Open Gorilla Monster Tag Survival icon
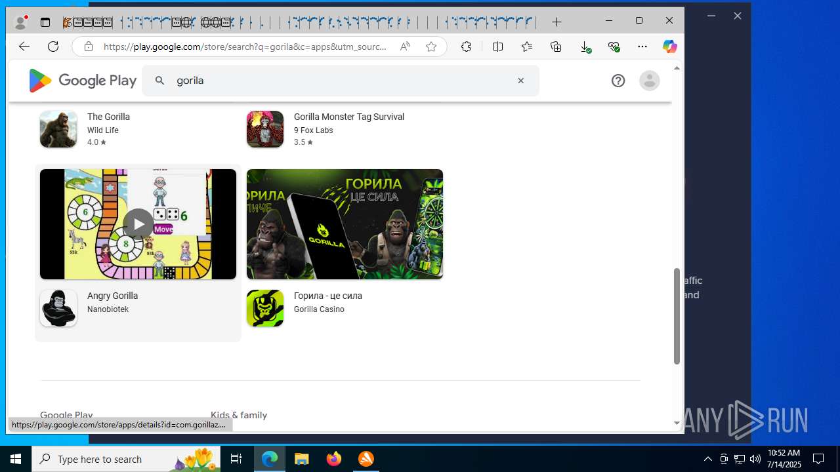The image size is (840, 472). click(265, 128)
